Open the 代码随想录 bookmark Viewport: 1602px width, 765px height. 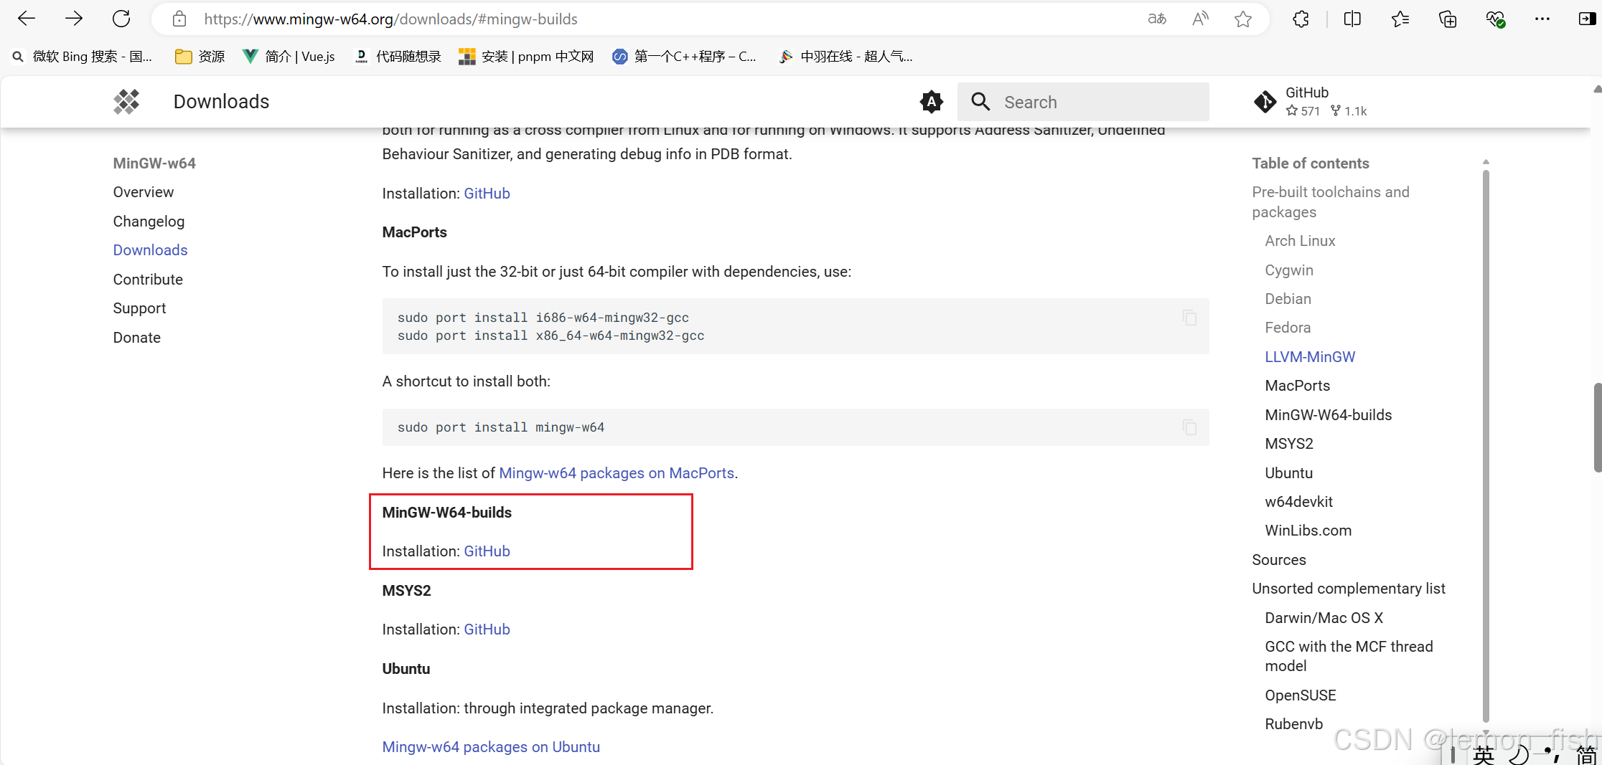click(398, 56)
